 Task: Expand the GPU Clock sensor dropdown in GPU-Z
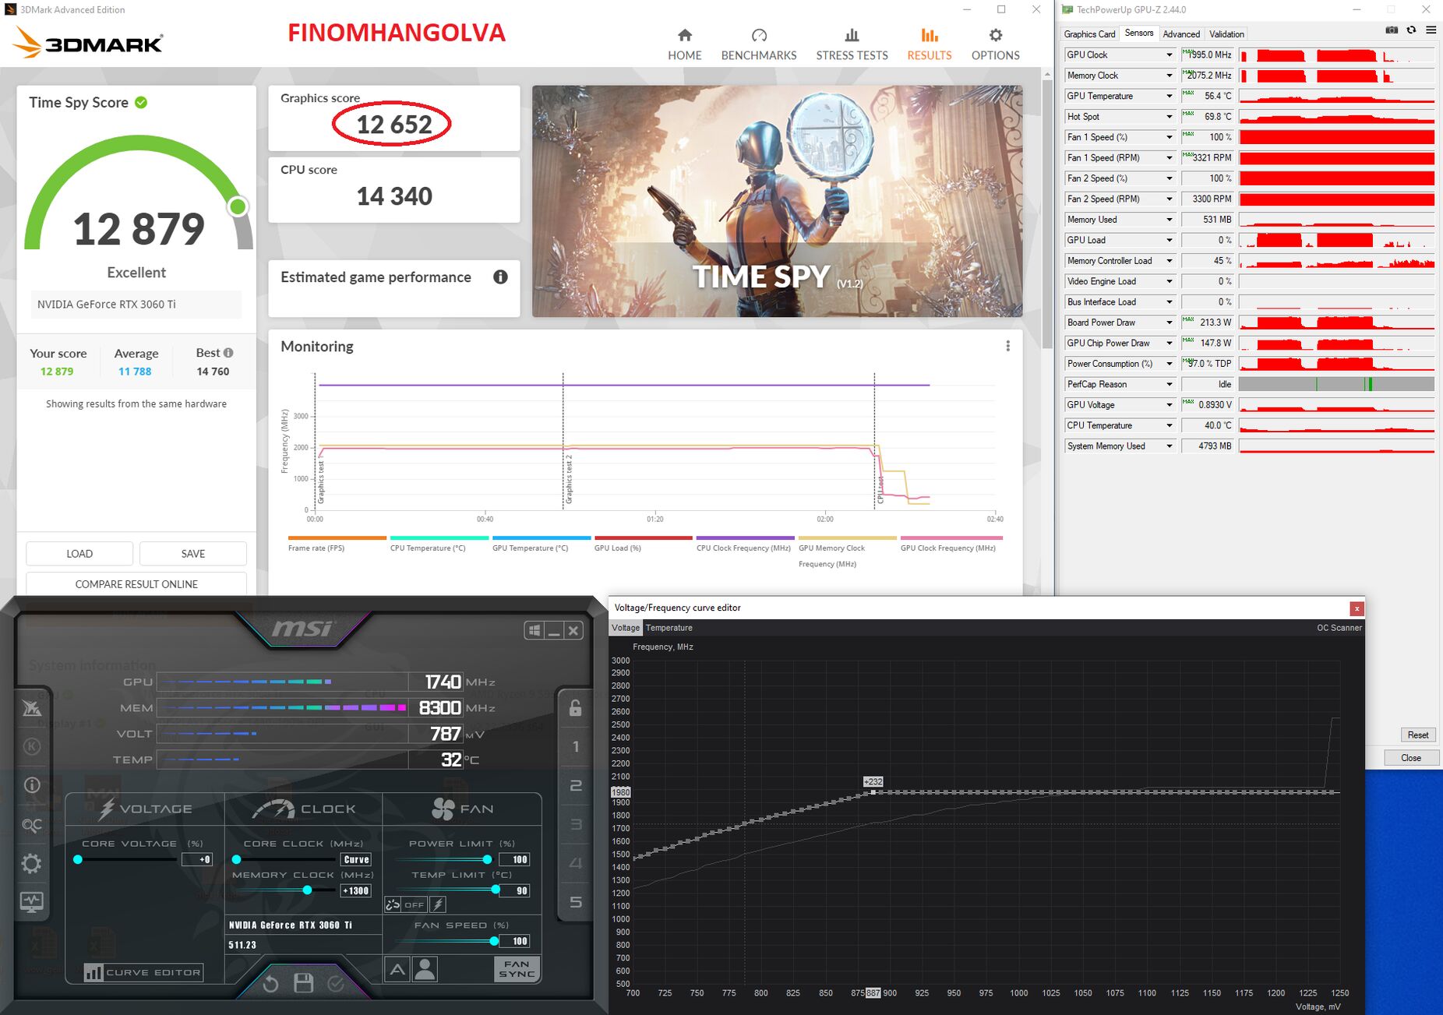[x=1169, y=55]
